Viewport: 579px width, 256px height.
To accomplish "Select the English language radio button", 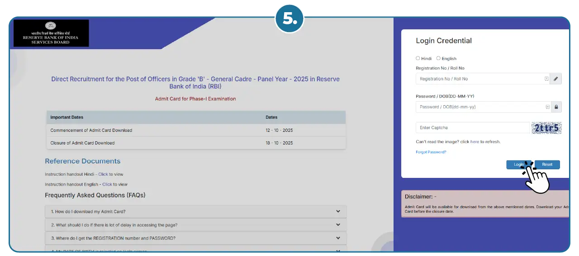I will tap(438, 58).
